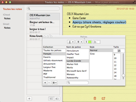Click the share icon below the note
Viewport: 136px width, 102px height.
[x=103, y=98]
